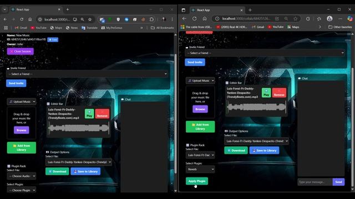The width and height of the screenshot is (355, 199).
Task: Play the Despacito track in the right window
Action: tap(266, 93)
